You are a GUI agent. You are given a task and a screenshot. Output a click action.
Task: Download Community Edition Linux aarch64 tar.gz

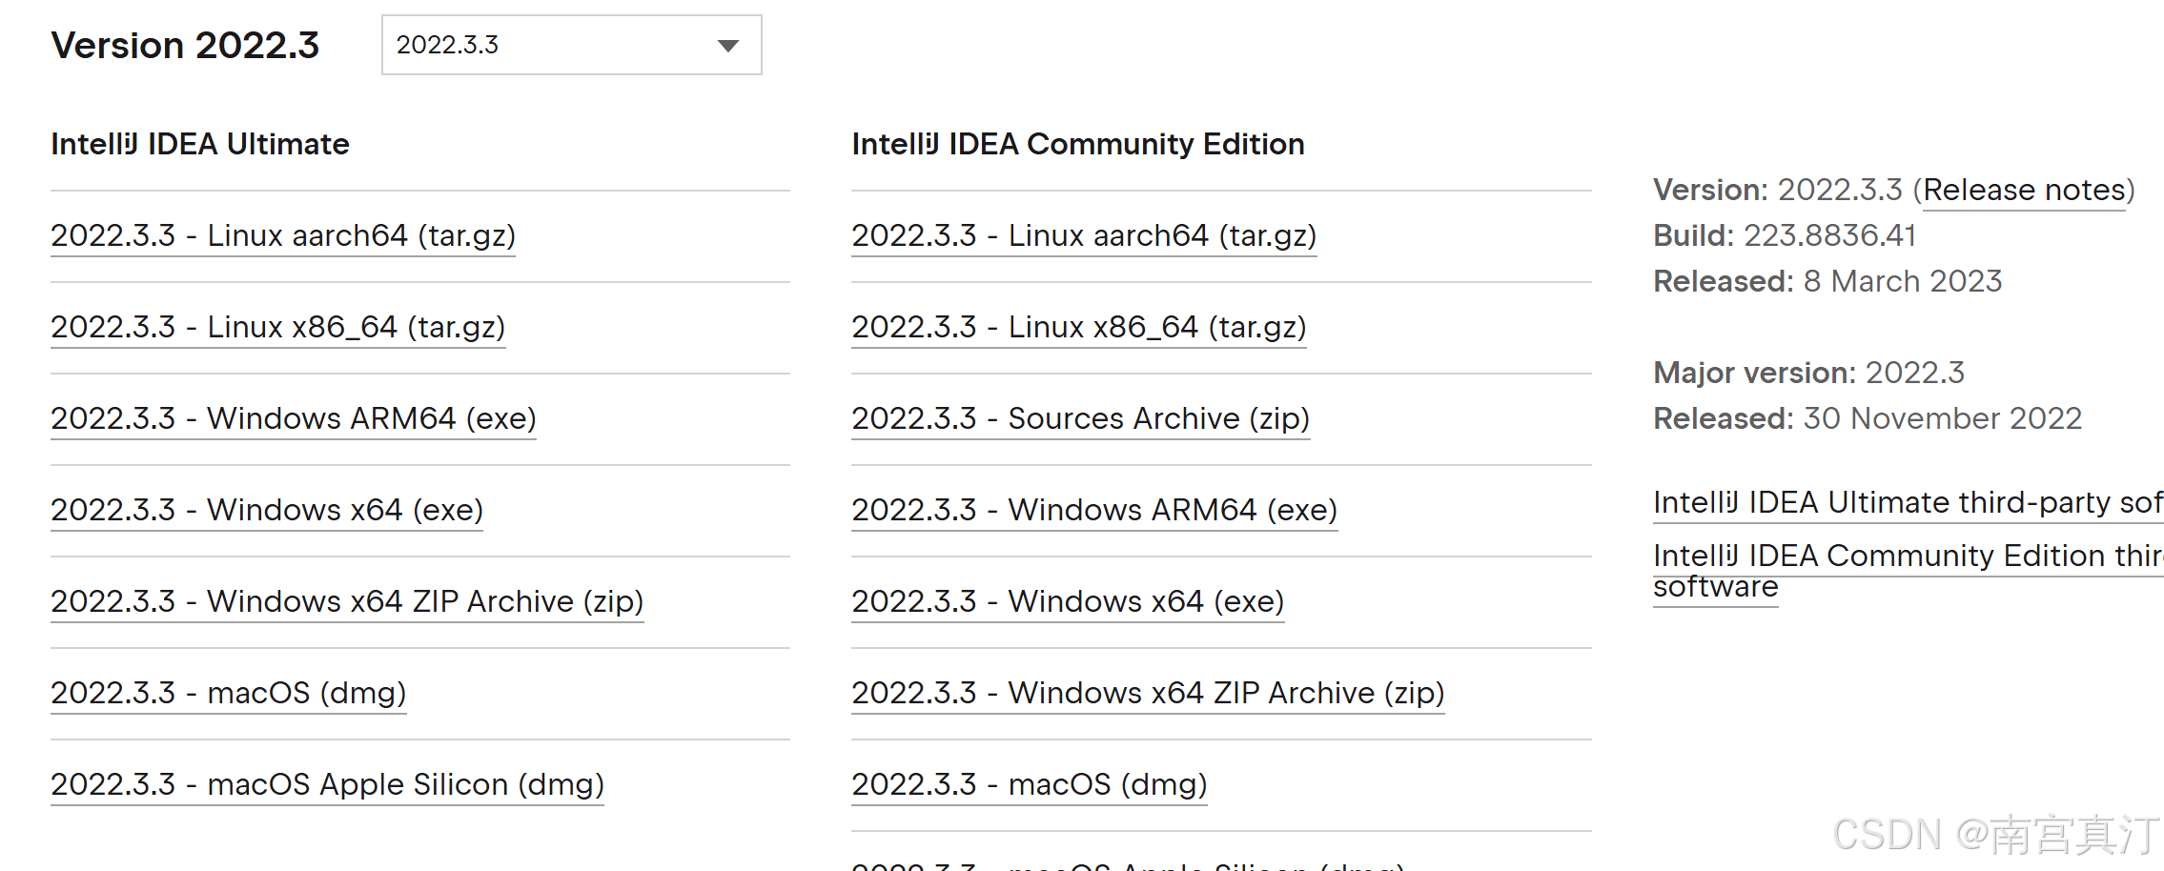(x=1084, y=235)
